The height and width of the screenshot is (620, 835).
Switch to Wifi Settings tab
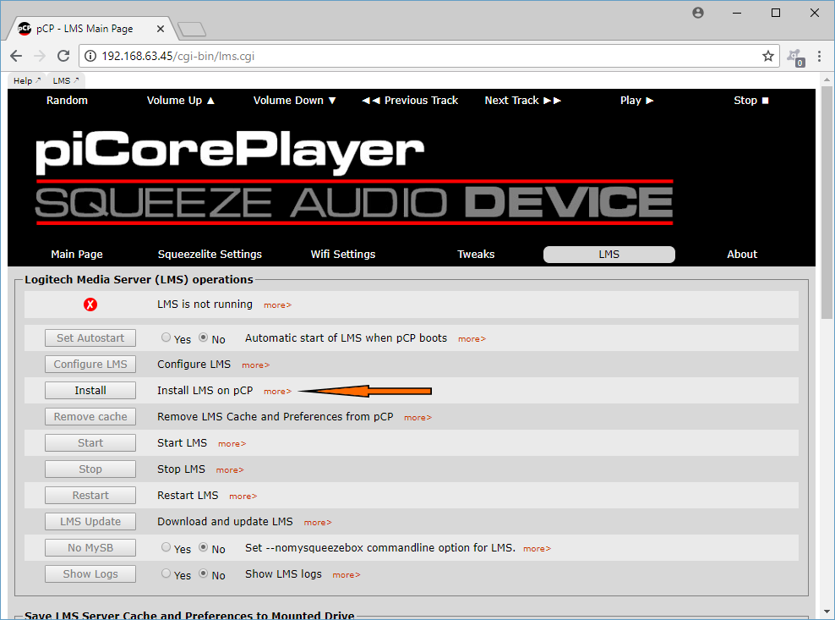point(343,255)
